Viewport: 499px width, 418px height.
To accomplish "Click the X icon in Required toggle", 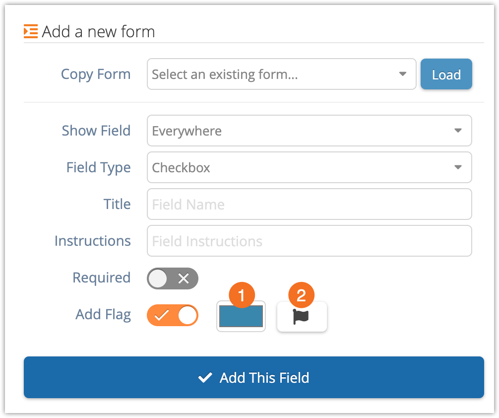I will click(184, 279).
